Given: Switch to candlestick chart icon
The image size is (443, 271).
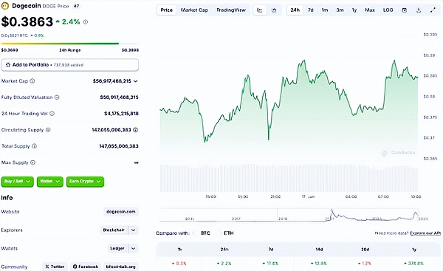Looking at the screenshot, I should point(274,10).
